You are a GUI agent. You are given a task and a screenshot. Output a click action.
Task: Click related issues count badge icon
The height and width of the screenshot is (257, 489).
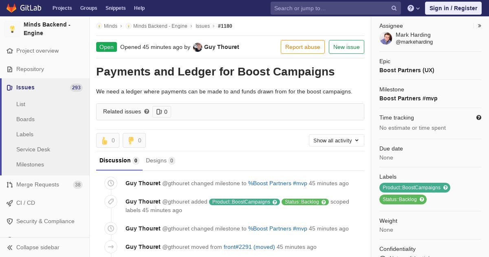click(159, 112)
